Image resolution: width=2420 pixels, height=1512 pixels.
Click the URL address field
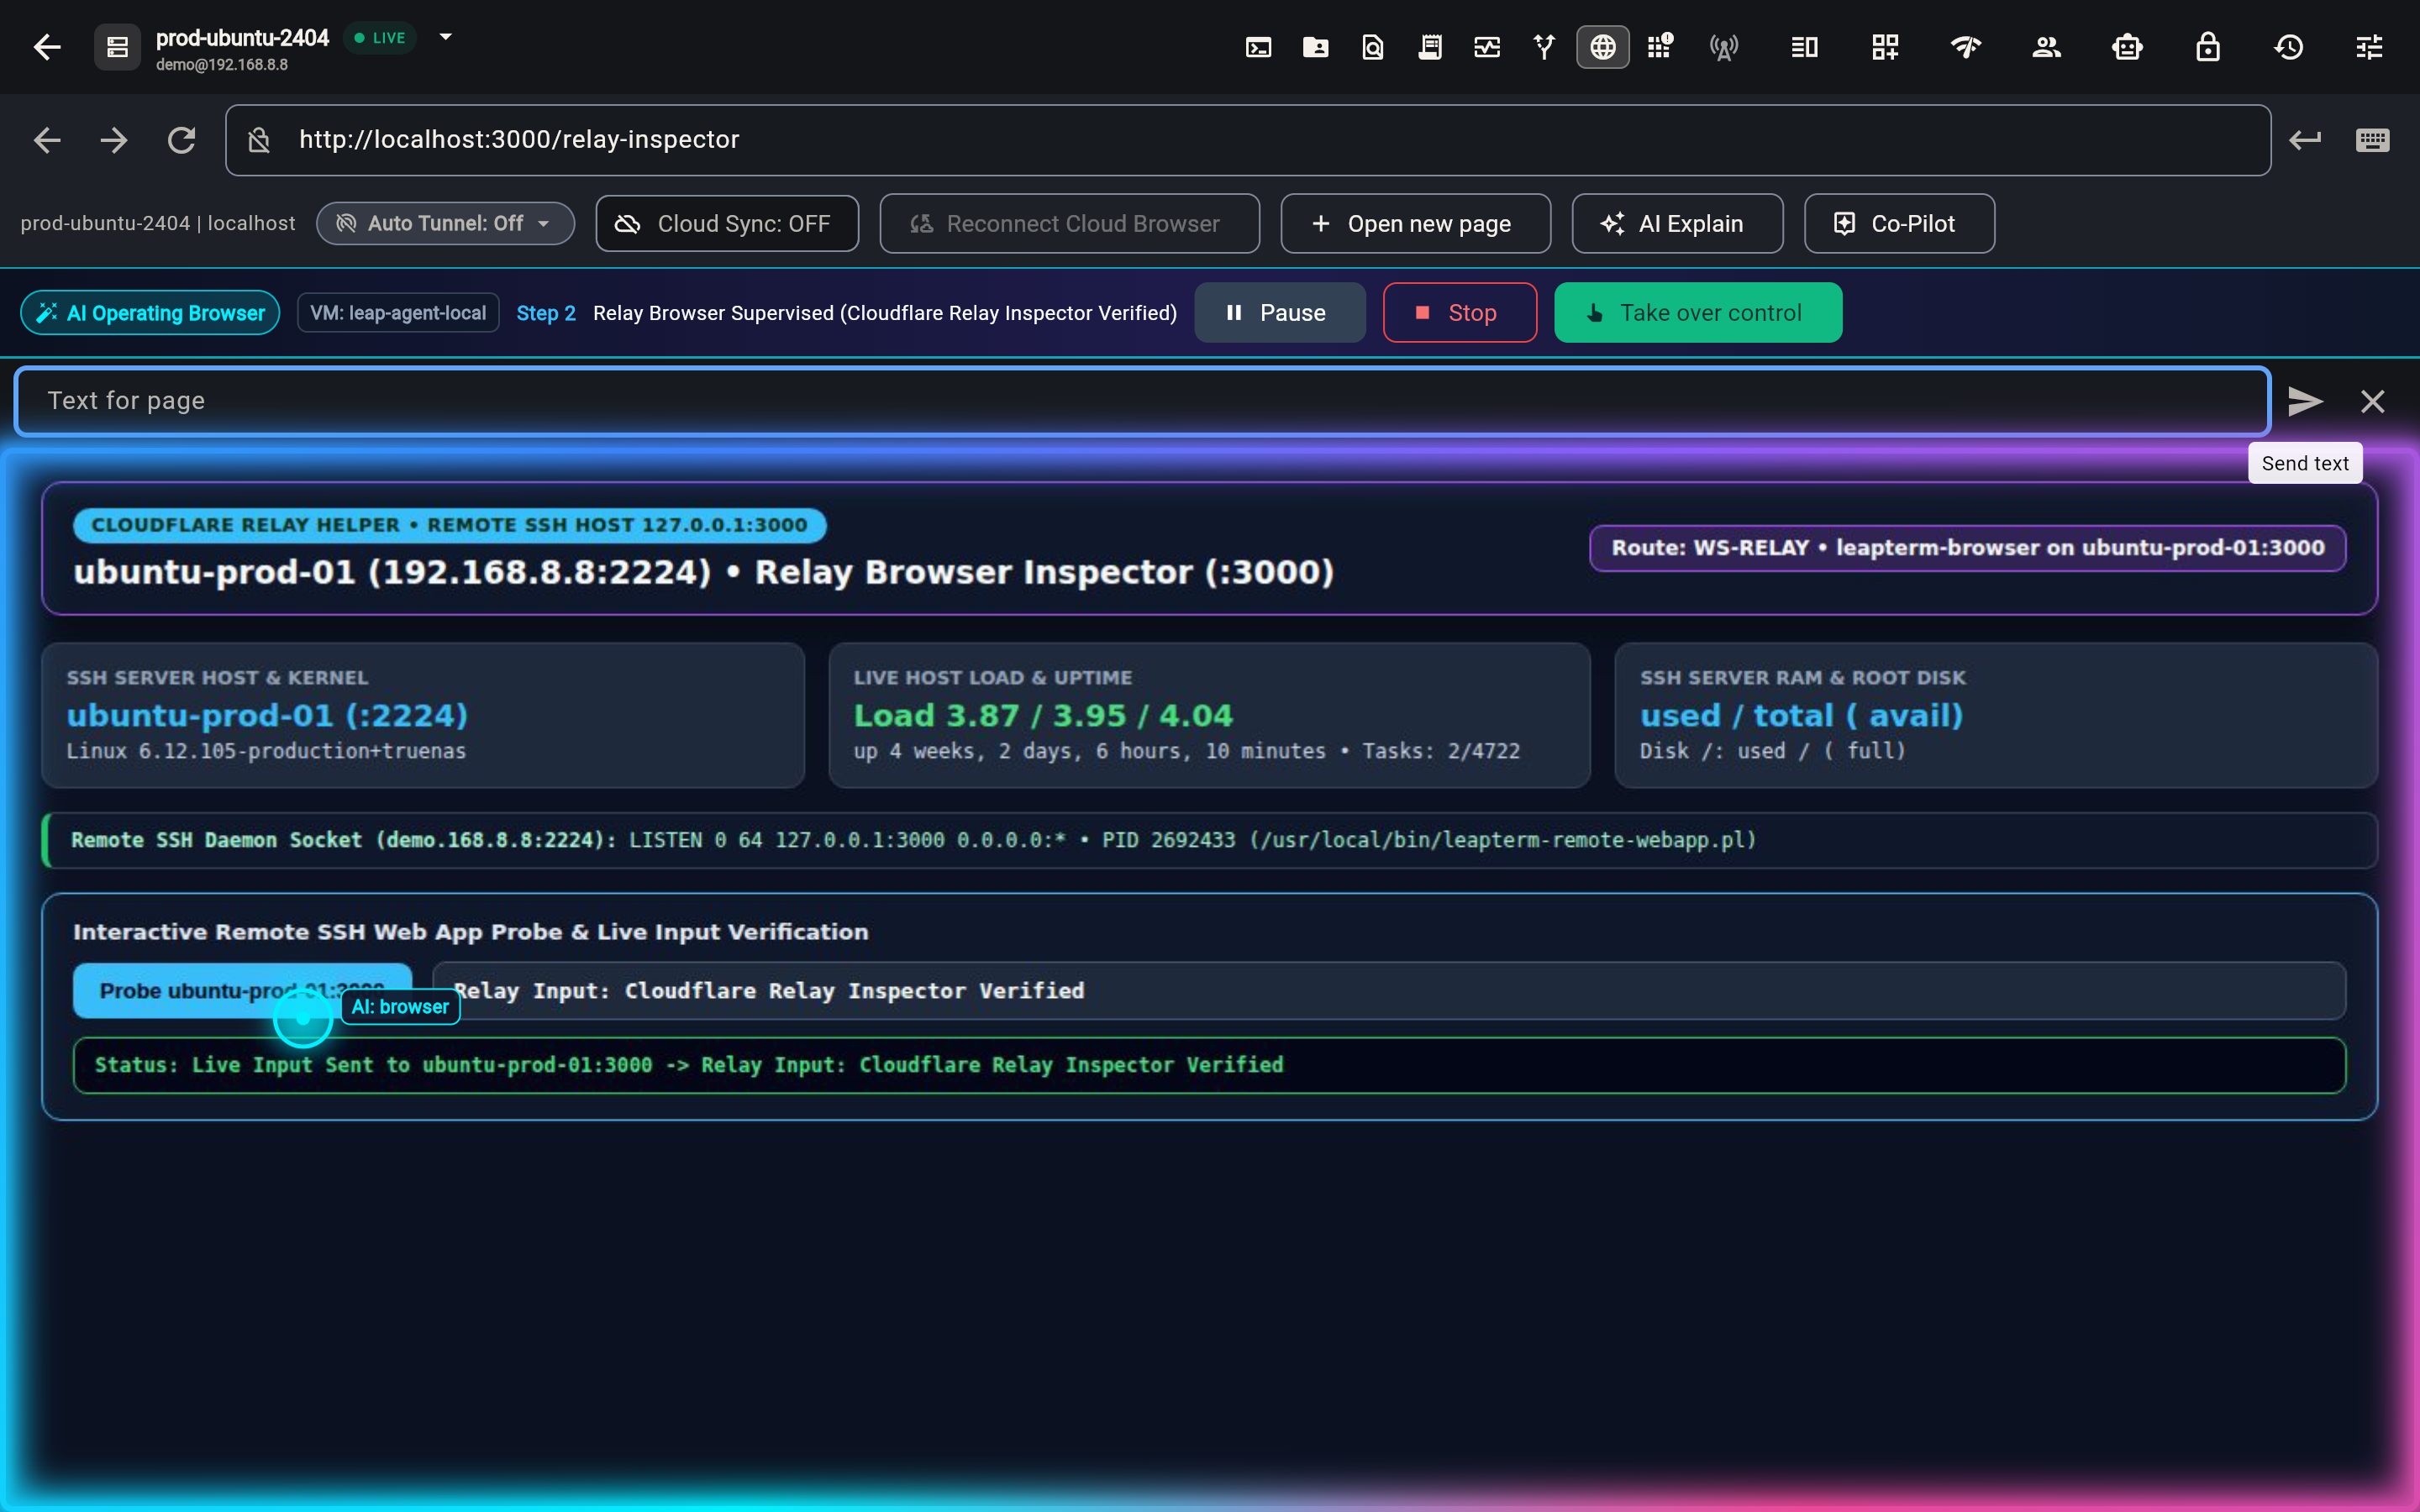[1248, 140]
